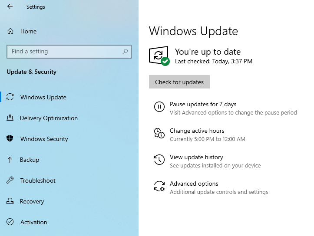This screenshot has height=236, width=314.
Task: Click the active hours clock icon
Action: pos(159,133)
